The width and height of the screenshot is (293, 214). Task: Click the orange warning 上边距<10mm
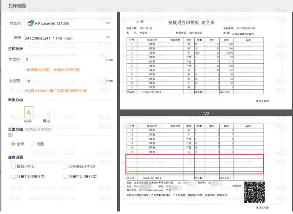coord(55,91)
